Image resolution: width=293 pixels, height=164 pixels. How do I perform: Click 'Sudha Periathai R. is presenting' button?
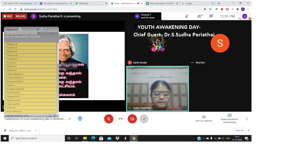tap(229, 119)
